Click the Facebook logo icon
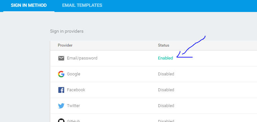The height and width of the screenshot is (122, 257). pos(61,90)
